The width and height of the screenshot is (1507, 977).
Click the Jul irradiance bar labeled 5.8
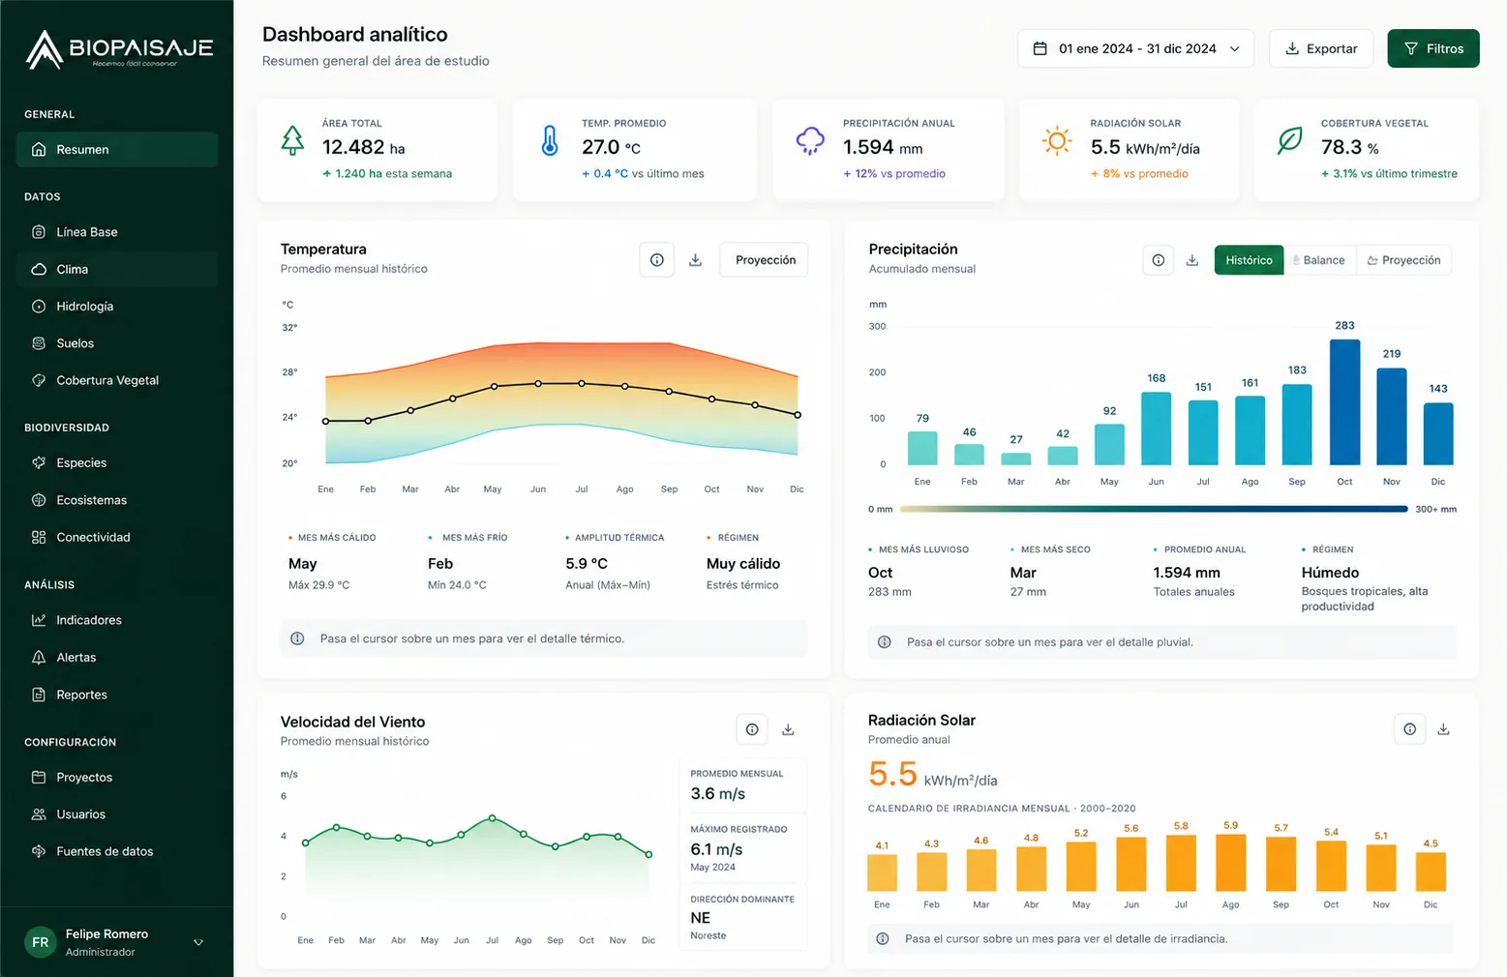coord(1181,863)
